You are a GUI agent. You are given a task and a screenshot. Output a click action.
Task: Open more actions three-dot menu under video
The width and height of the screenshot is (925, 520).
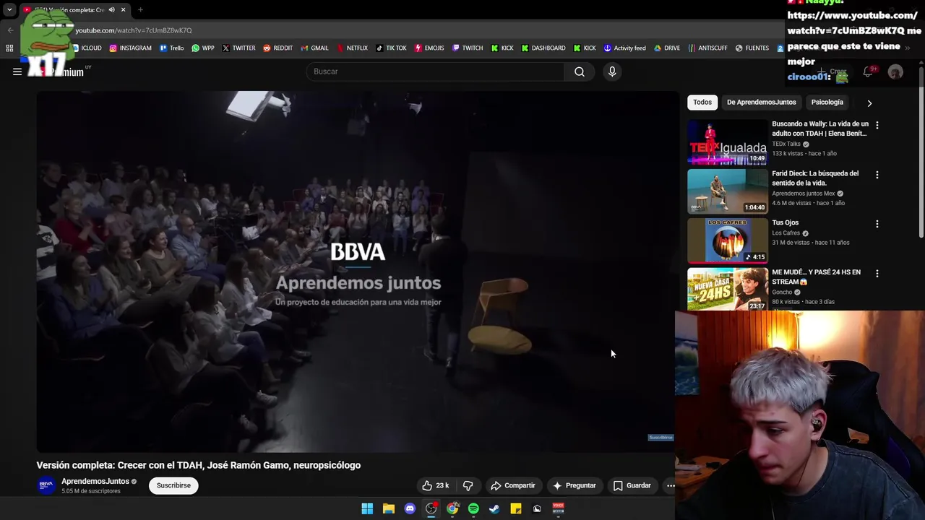(x=670, y=485)
